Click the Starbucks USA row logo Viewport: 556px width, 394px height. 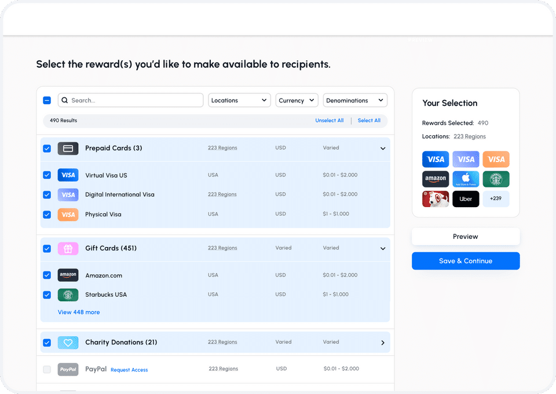coord(68,294)
